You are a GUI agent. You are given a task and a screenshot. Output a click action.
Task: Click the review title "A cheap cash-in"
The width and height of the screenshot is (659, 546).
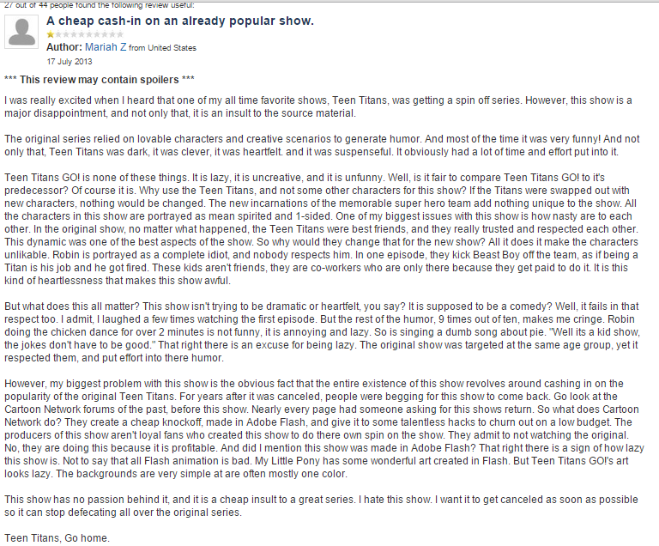[x=180, y=21]
